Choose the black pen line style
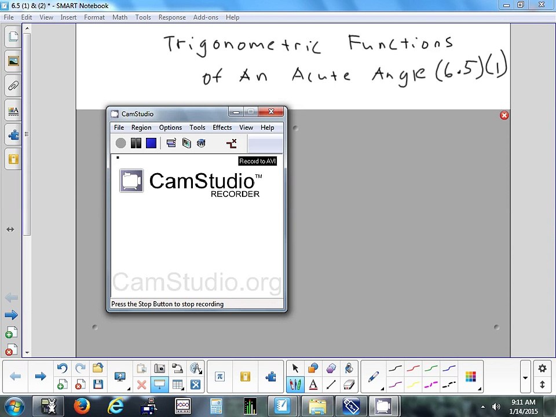The height and width of the screenshot is (417, 556). pos(395,369)
